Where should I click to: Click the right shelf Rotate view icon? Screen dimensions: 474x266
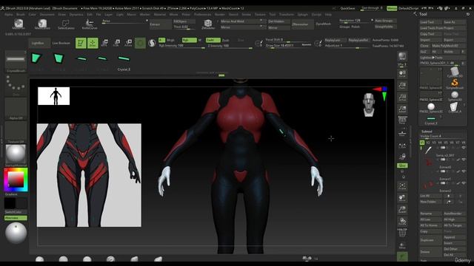(402, 222)
